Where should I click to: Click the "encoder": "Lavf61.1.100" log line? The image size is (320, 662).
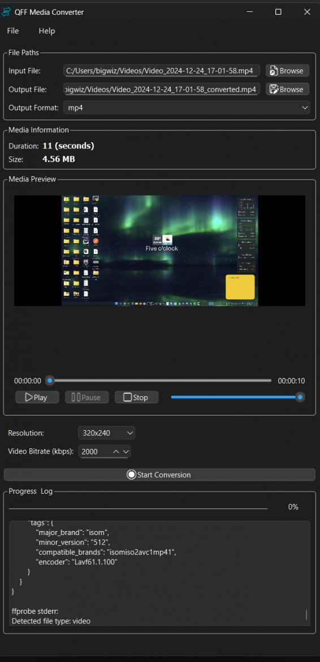point(77,562)
